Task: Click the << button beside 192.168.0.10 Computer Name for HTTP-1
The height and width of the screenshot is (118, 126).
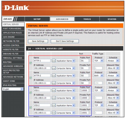Action: click(54, 68)
